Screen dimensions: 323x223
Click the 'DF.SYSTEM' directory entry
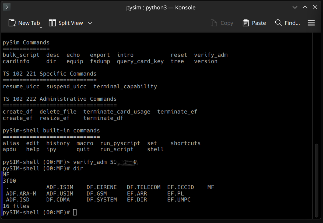tap(102, 200)
